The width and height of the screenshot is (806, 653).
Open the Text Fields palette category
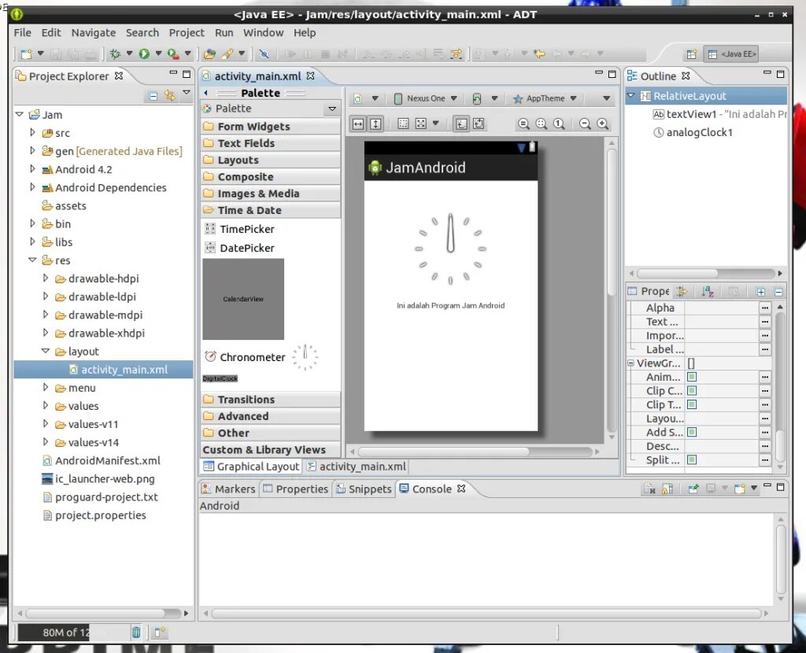coord(271,143)
